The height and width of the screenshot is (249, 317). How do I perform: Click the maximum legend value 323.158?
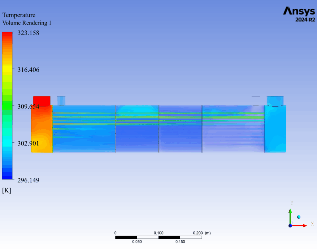28,33
